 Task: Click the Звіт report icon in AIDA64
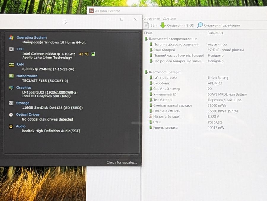[x=146, y=25]
